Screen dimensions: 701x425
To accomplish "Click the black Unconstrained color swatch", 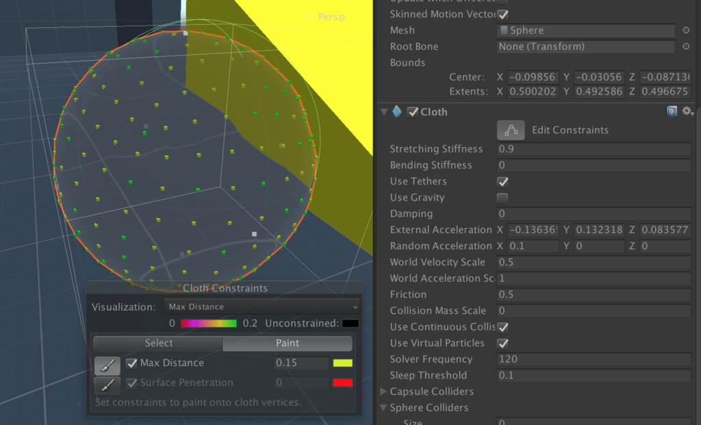I will pyautogui.click(x=350, y=323).
